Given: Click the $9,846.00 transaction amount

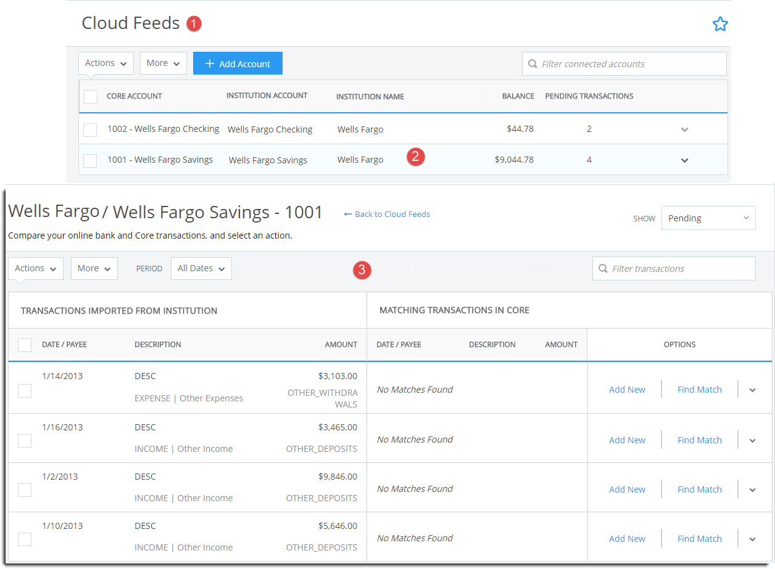Looking at the screenshot, I should coord(338,477).
